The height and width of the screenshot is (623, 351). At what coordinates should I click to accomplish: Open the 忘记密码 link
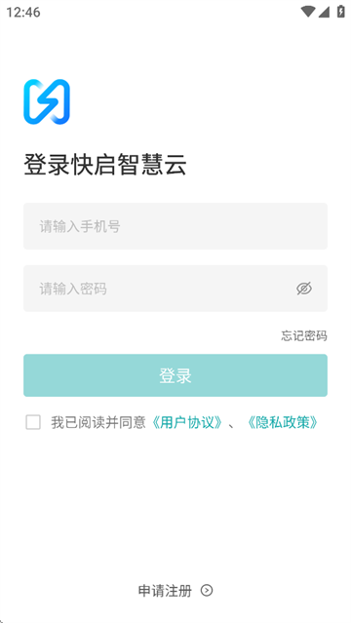304,336
